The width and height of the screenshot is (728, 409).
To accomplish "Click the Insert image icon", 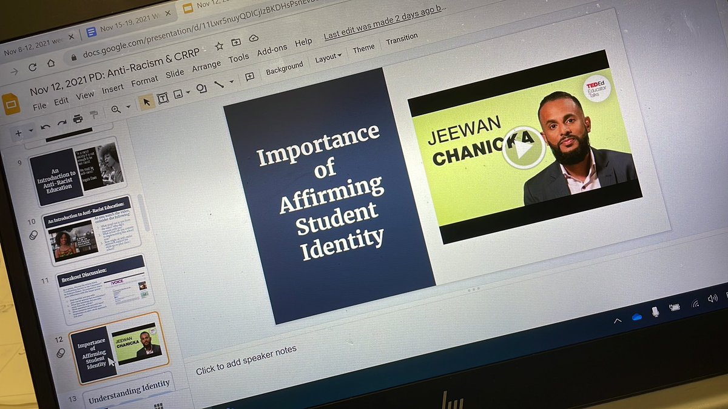I will point(178,94).
